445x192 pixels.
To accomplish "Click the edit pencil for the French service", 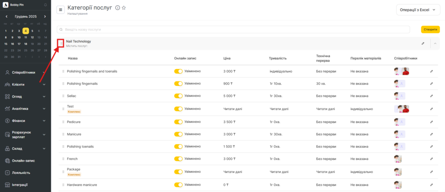I will (431, 159).
